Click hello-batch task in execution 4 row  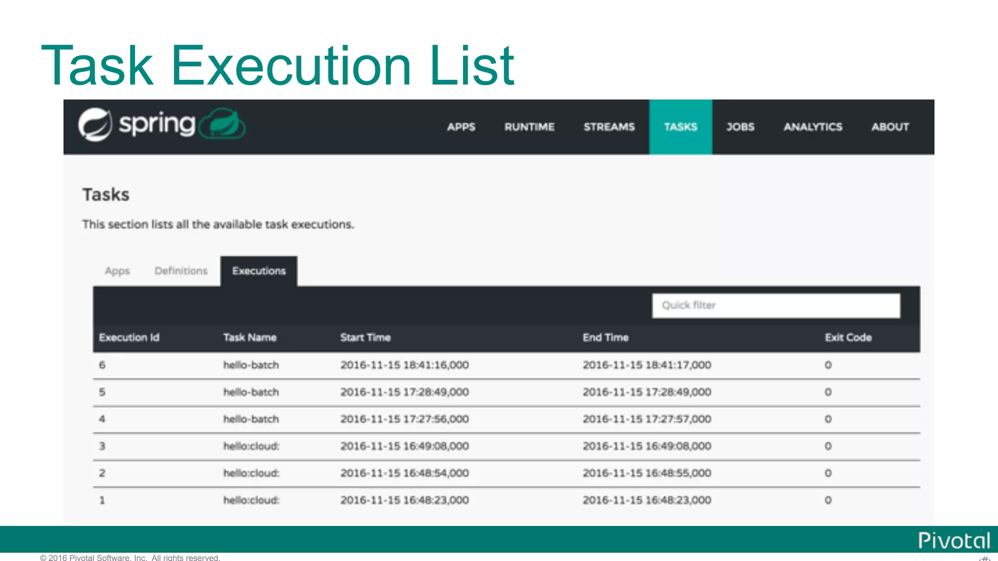(x=251, y=419)
